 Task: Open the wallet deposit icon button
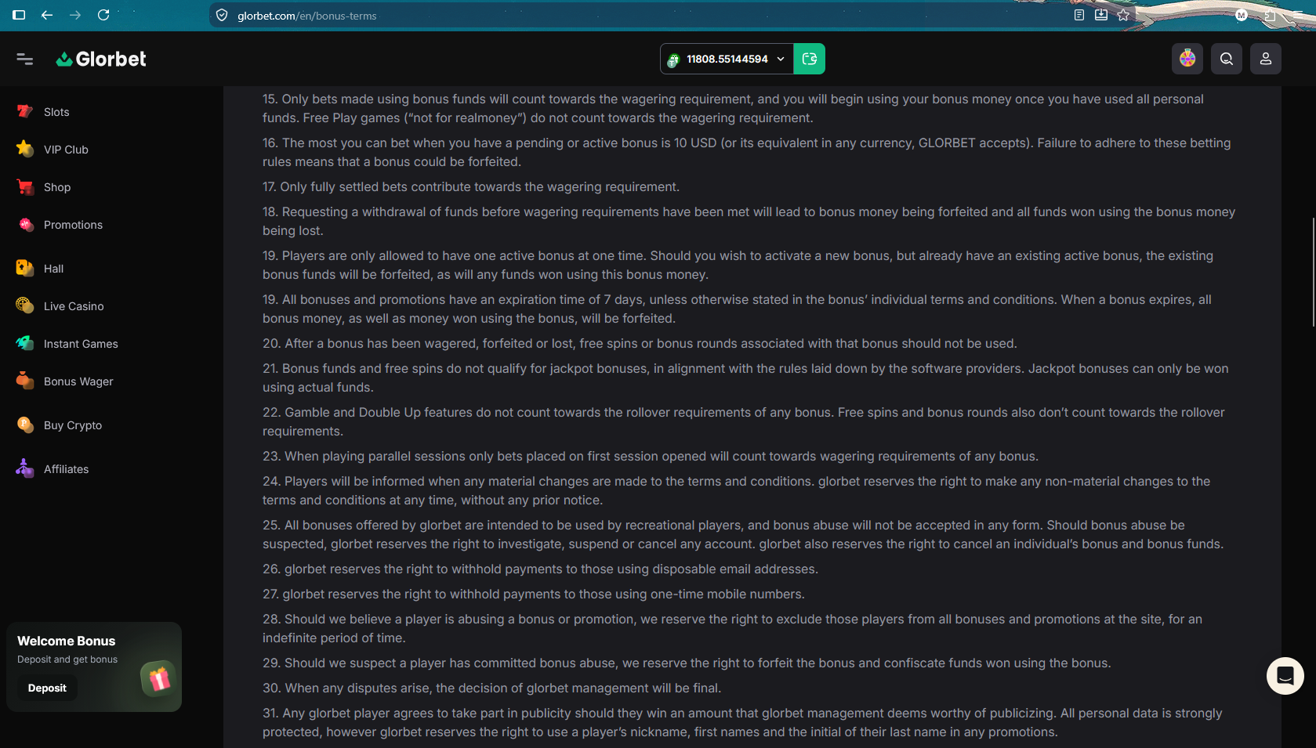click(810, 59)
